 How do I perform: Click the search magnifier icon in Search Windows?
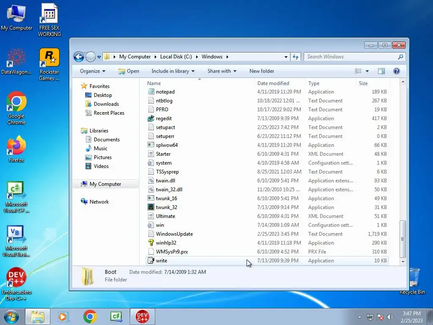point(400,57)
